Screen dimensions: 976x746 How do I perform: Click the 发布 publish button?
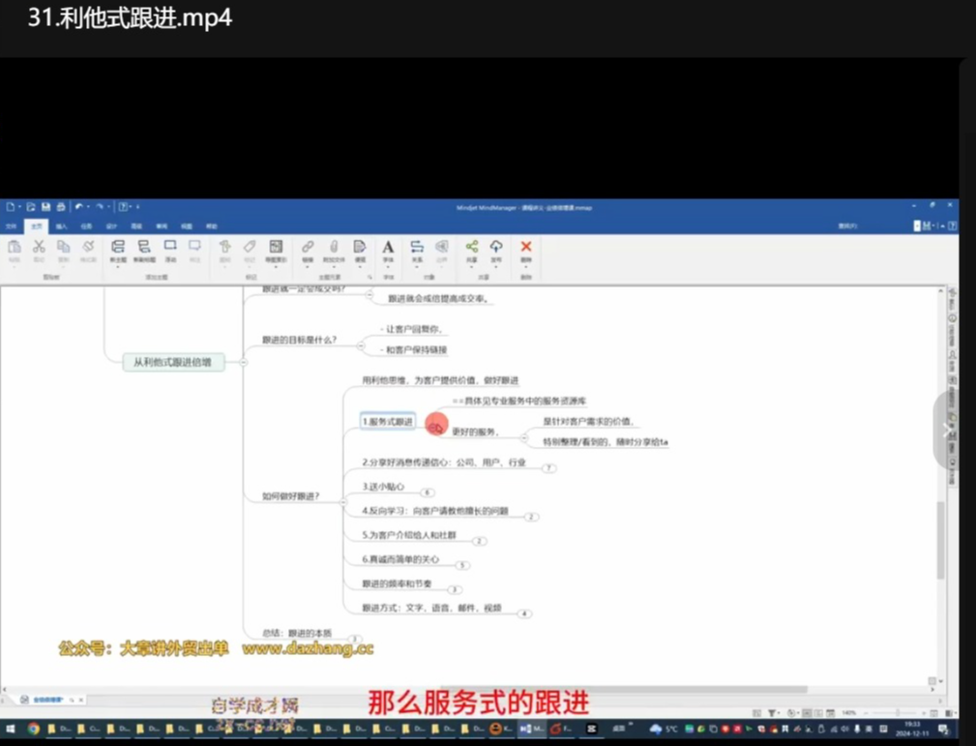(495, 250)
